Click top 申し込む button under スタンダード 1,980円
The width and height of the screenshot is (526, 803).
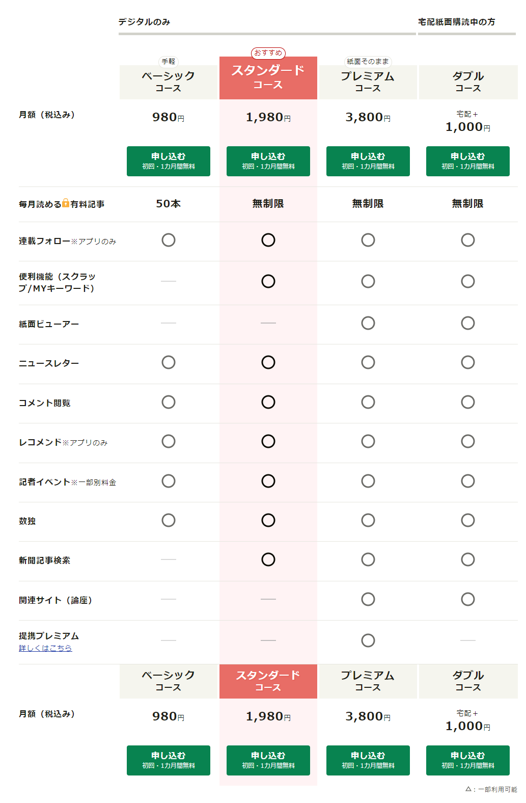(268, 161)
